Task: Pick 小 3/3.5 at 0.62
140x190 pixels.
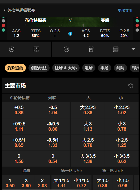Action: [122, 159]
